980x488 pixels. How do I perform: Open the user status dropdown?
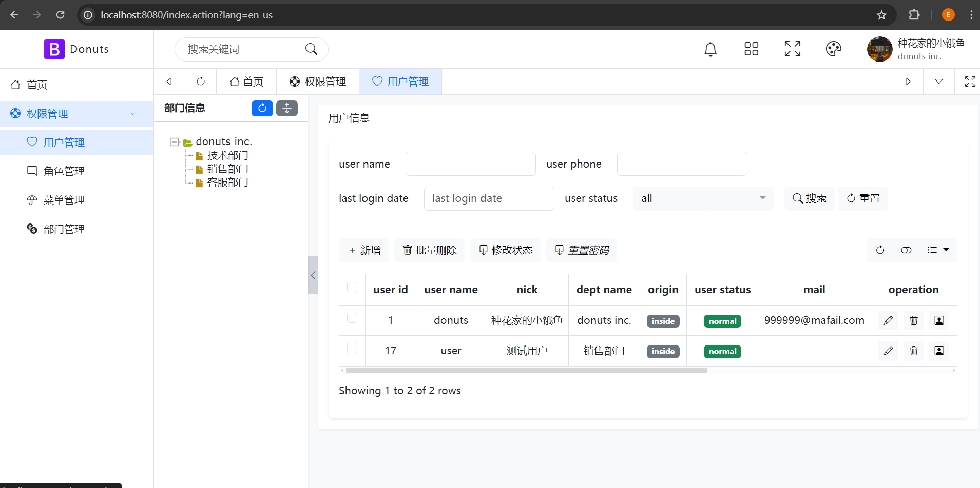pos(703,198)
